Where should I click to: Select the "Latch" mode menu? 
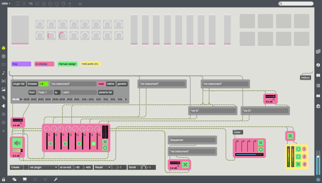tap(80, 92)
